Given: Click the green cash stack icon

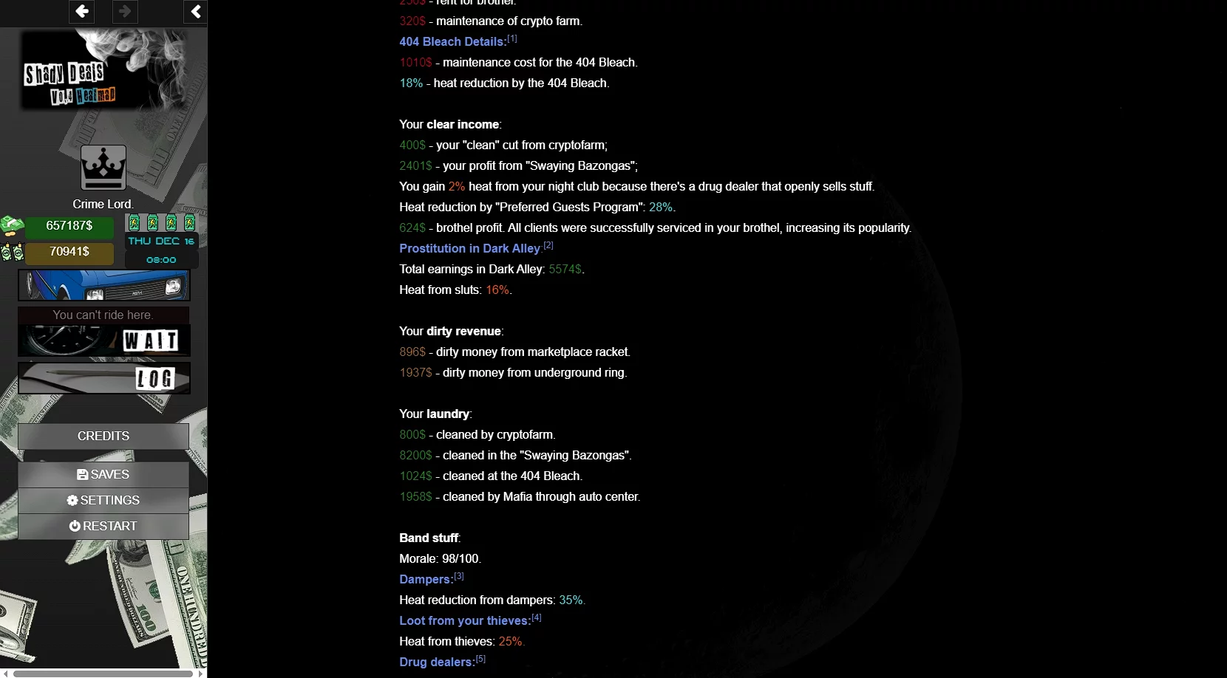Looking at the screenshot, I should (12, 225).
